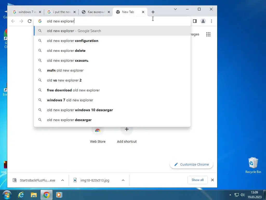Pick suggestion 'old new explorer delete'
The width and height of the screenshot is (266, 200).
pos(112,51)
